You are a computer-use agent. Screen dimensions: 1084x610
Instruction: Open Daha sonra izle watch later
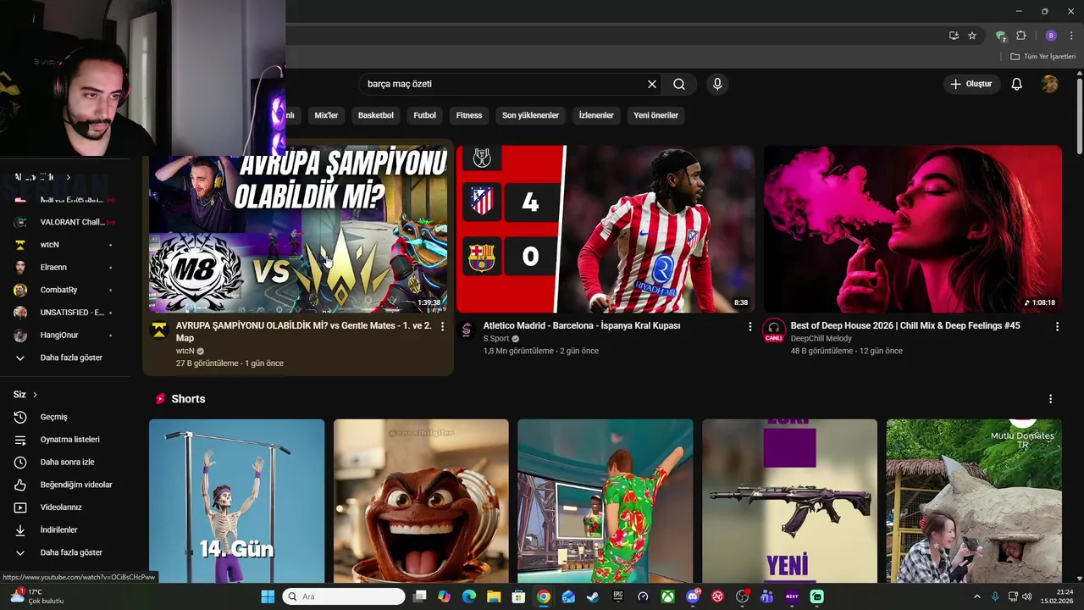66,462
